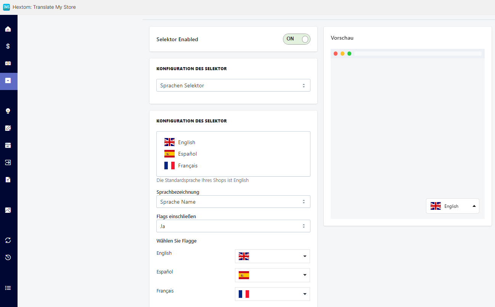Open the flag picker for English
Viewport: 495px width, 307px height.
pyautogui.click(x=272, y=256)
